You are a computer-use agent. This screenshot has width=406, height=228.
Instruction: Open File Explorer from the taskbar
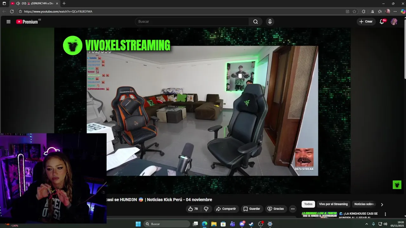click(x=214, y=224)
